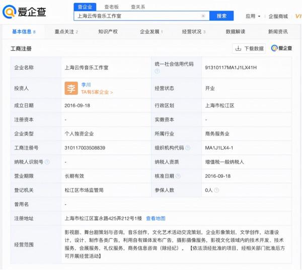Click the help icon beside 核准日期
Image resolution: width=302 pixels, height=270 pixels.
click(178, 176)
